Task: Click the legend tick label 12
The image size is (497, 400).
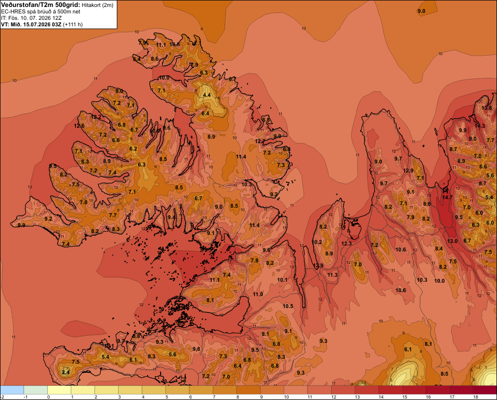Action: pos(333,397)
